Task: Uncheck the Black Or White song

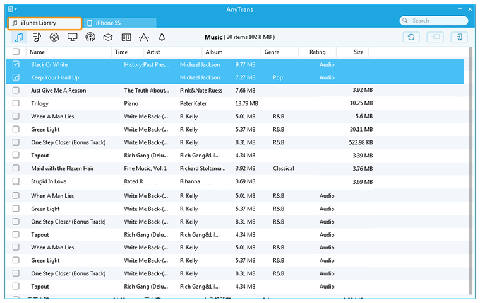Action: 16,64
